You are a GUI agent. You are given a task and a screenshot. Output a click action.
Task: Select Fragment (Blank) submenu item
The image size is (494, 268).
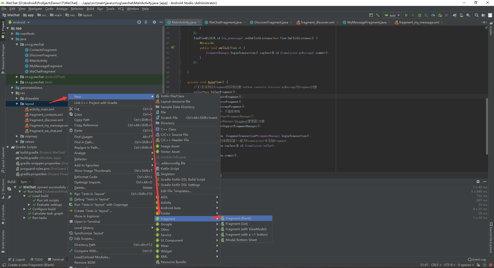click(246, 218)
